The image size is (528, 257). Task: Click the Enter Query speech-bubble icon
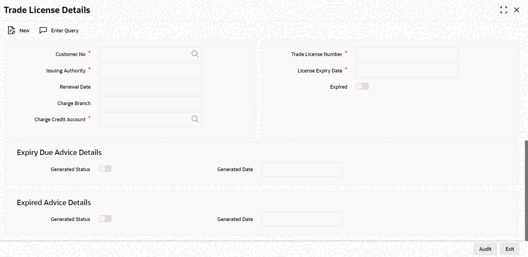tap(43, 30)
